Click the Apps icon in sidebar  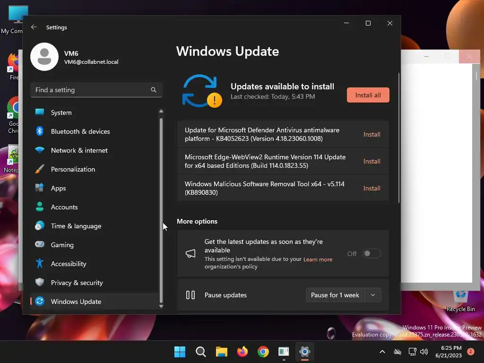(40, 188)
